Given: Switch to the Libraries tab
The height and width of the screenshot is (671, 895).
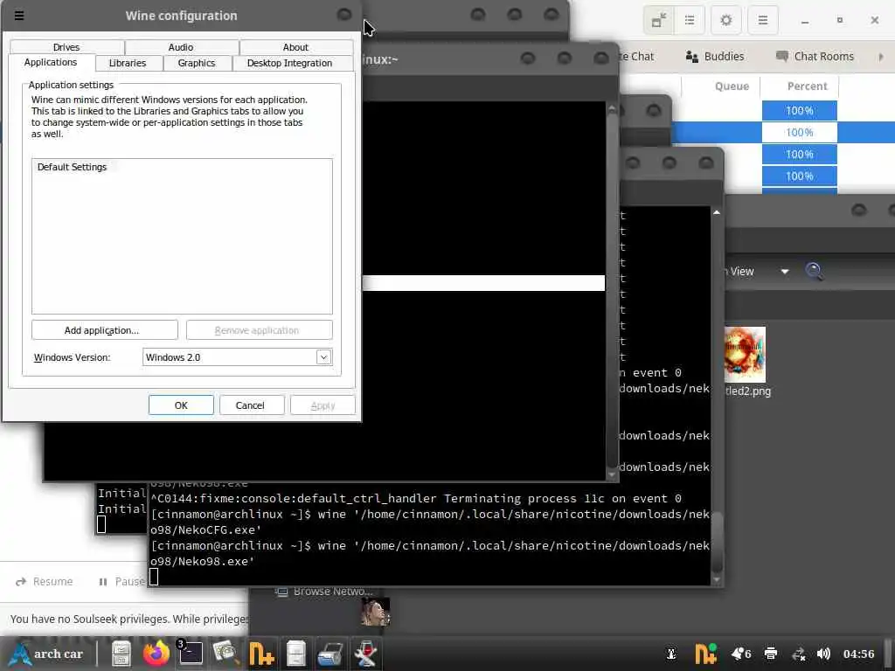Looking at the screenshot, I should click(128, 63).
